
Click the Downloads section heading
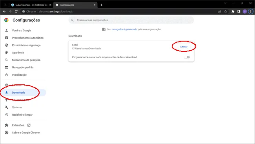[75, 36]
